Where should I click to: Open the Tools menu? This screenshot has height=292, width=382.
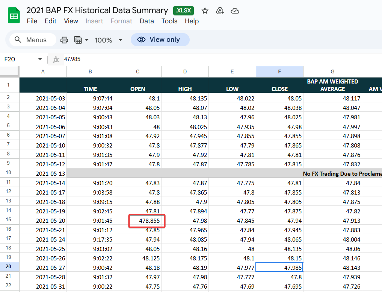coord(169,21)
